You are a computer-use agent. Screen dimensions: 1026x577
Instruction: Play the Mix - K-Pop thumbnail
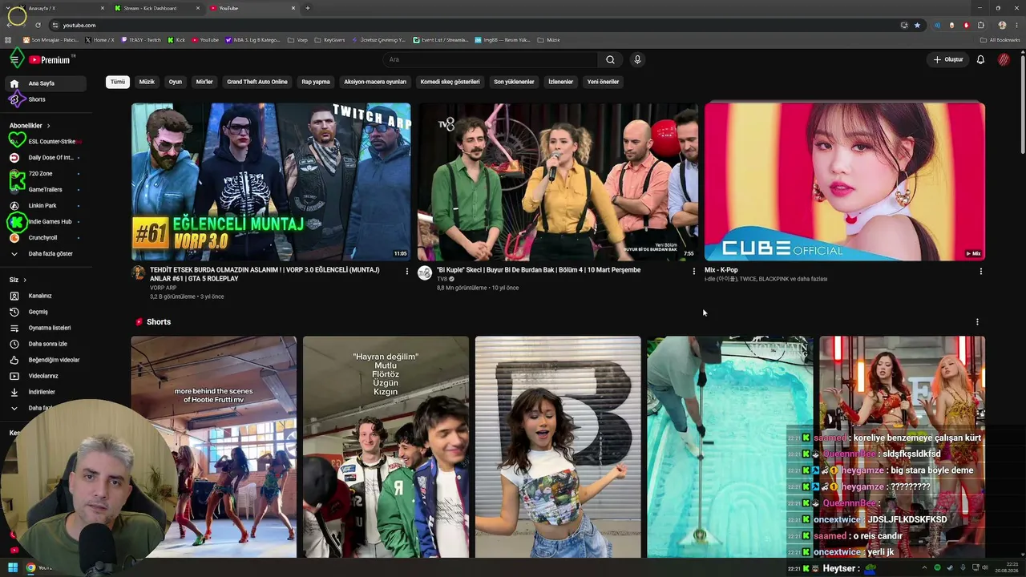tap(845, 182)
